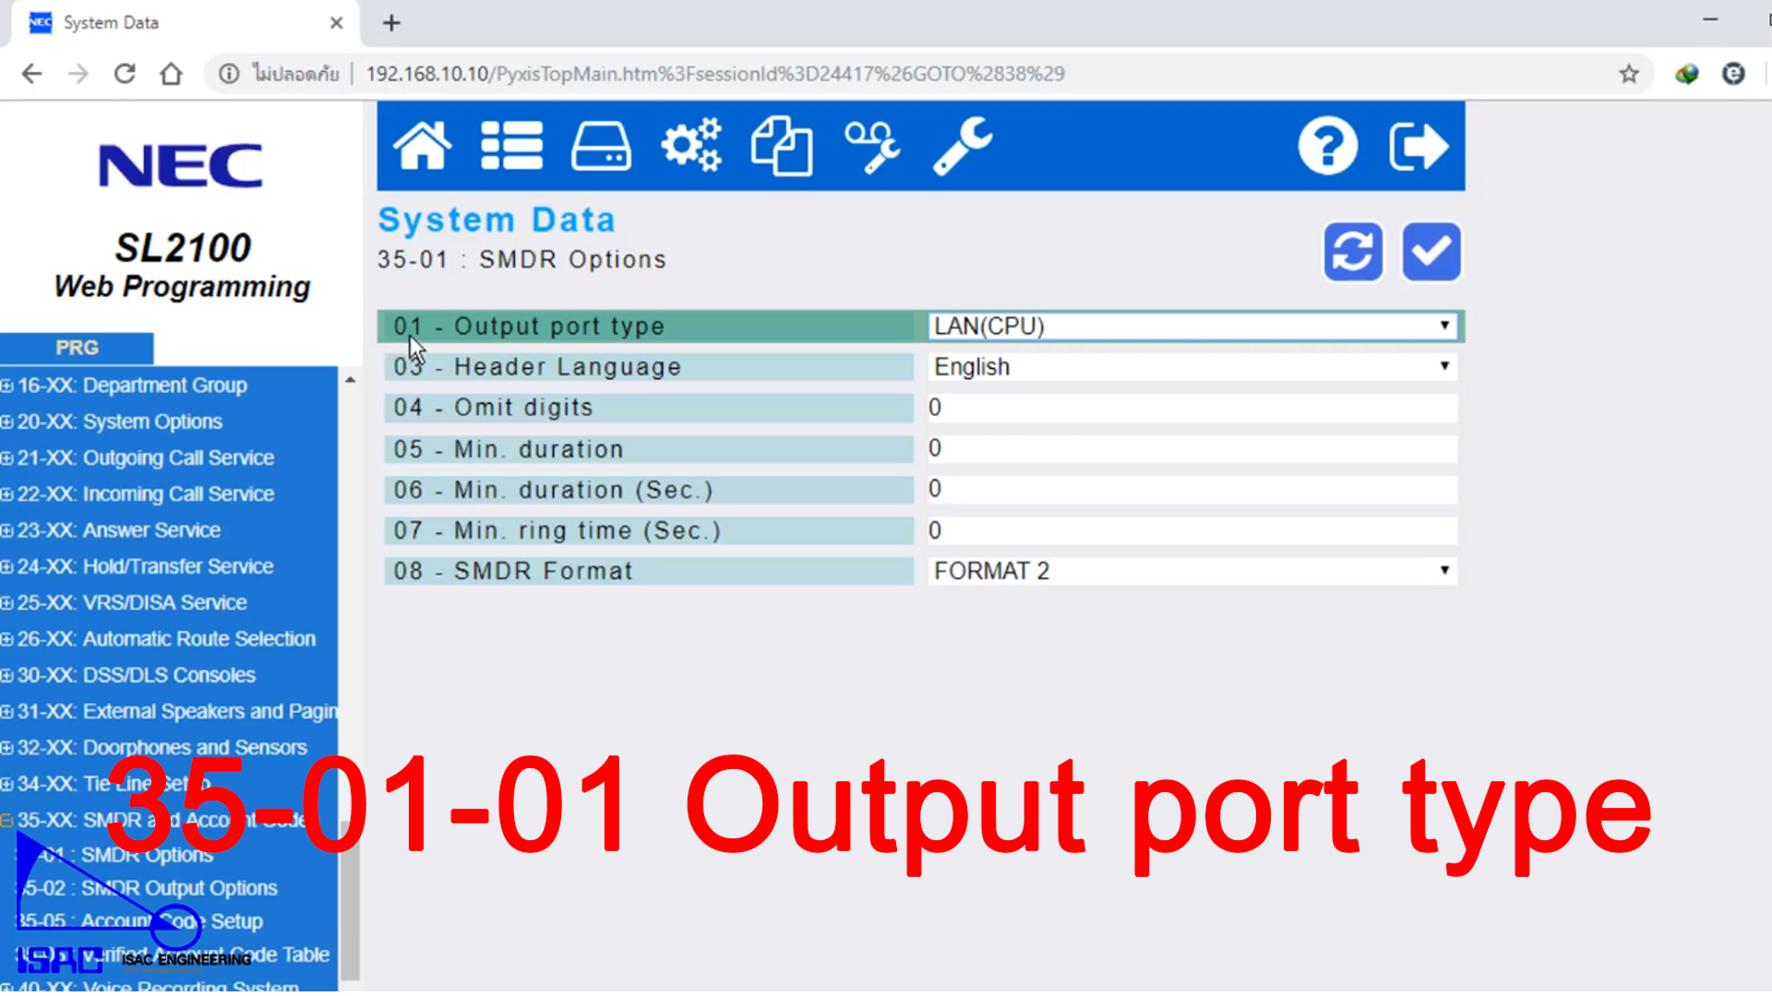Click the copy data icon
This screenshot has height=996, width=1772.
pyautogui.click(x=781, y=145)
